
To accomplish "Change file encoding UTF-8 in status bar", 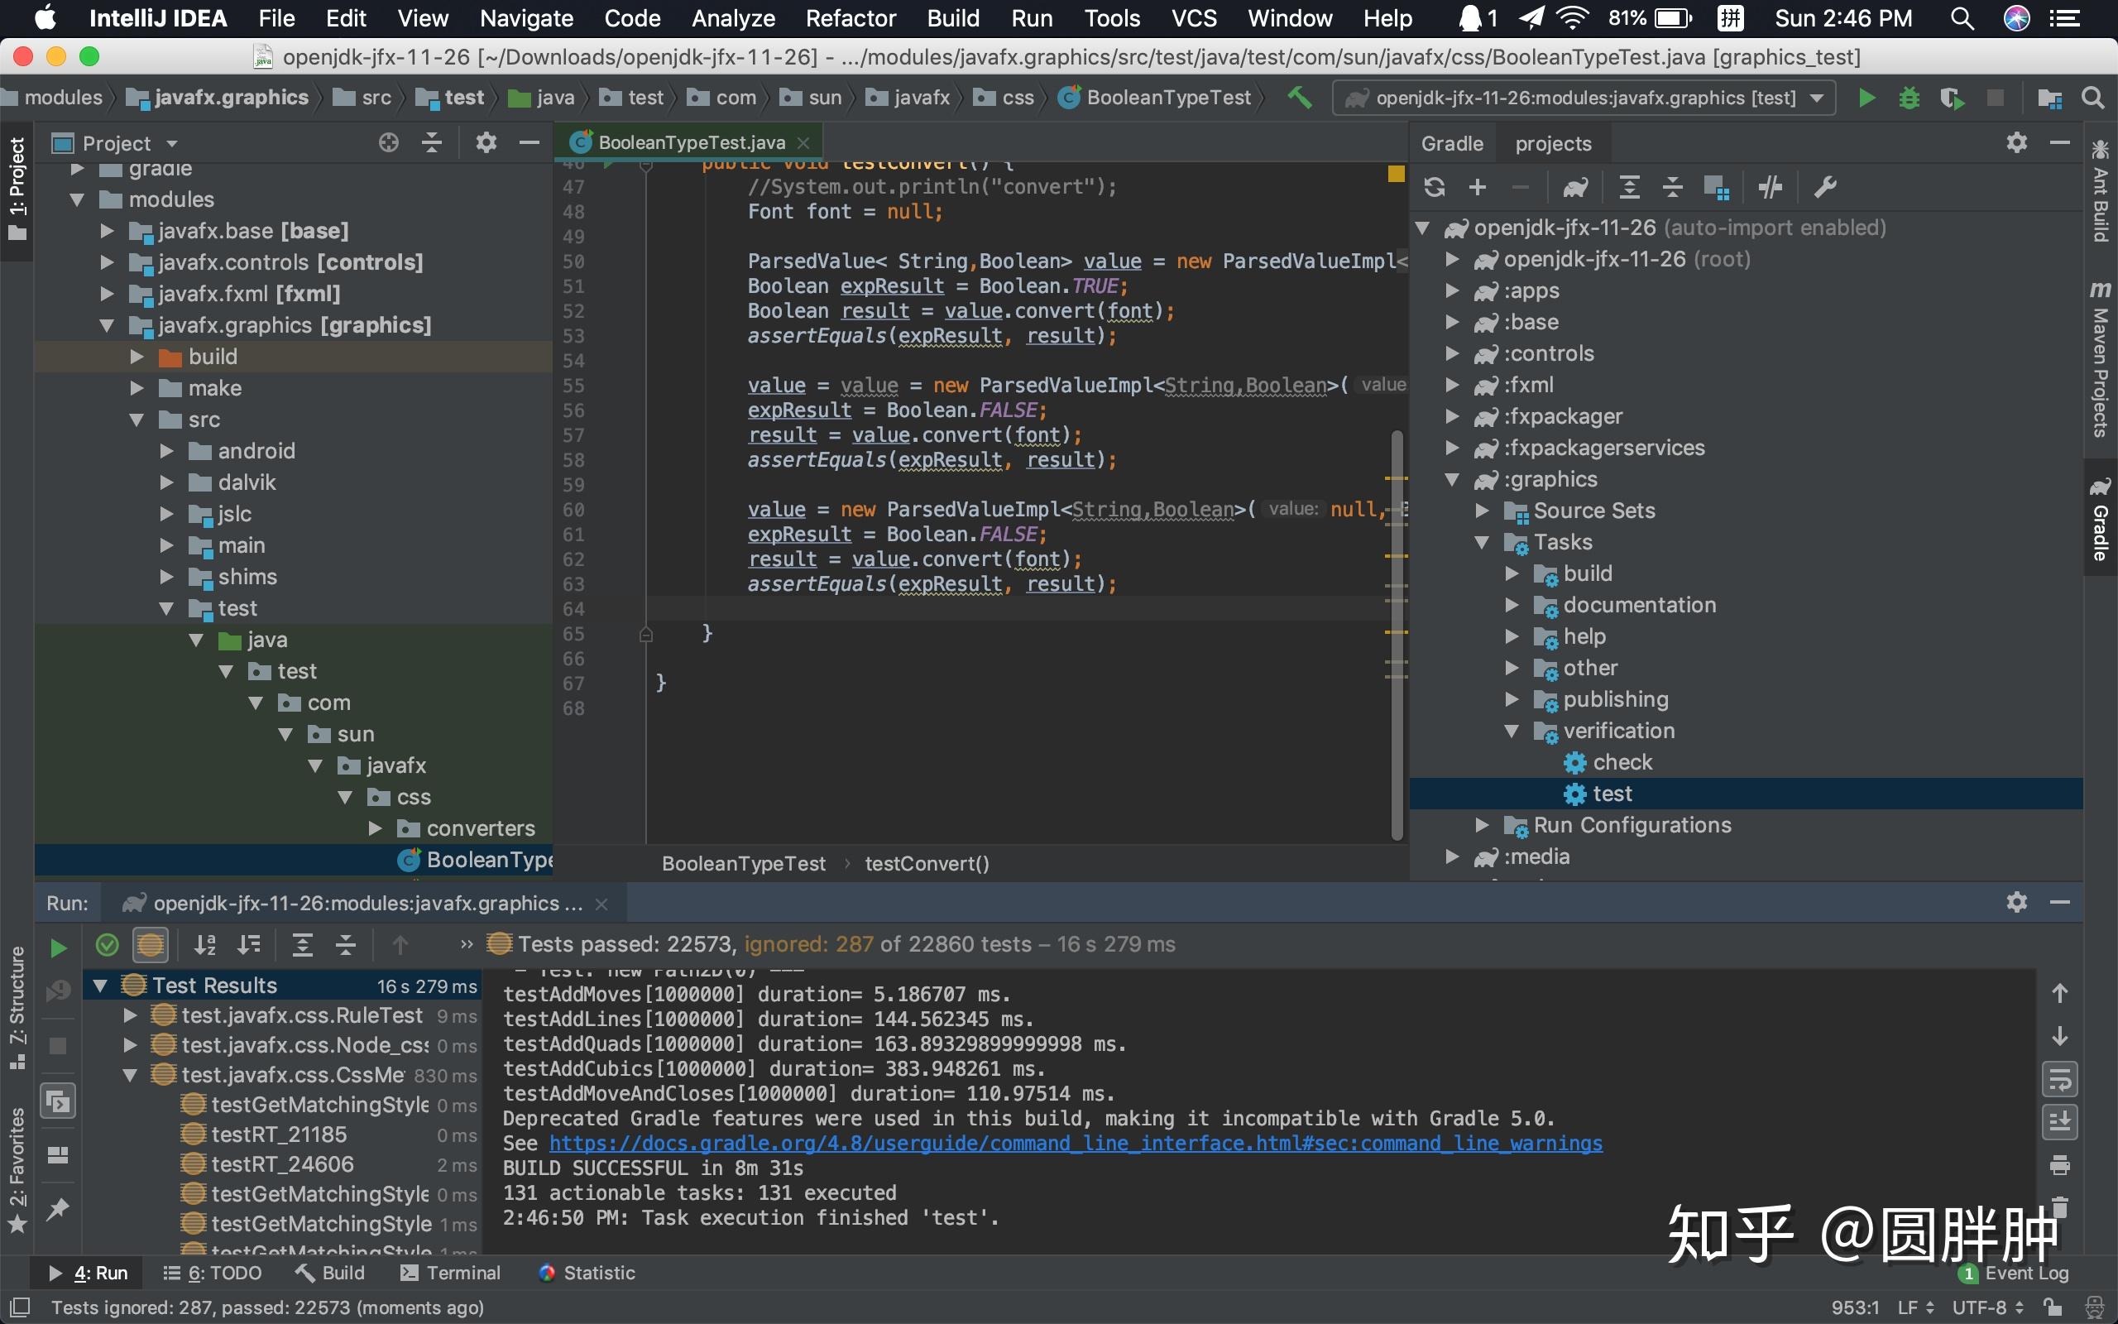I will tap(1986, 1307).
